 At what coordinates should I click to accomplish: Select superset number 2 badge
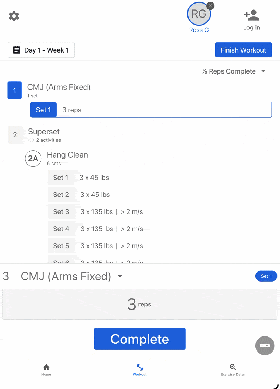[x=15, y=135]
